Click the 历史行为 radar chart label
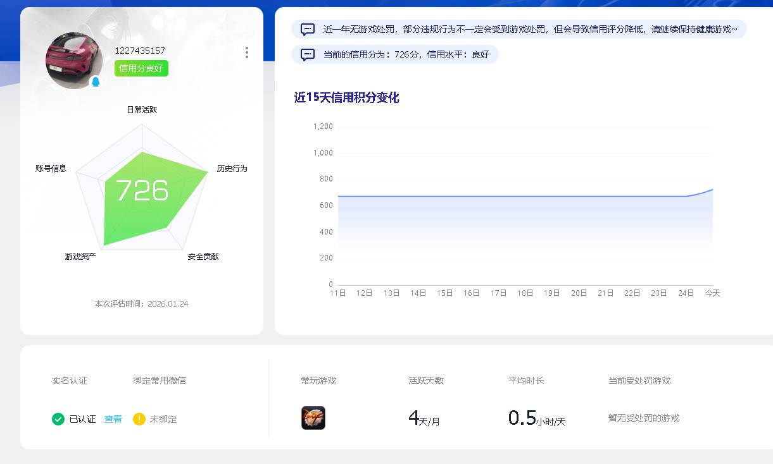The image size is (773, 464). click(x=232, y=169)
